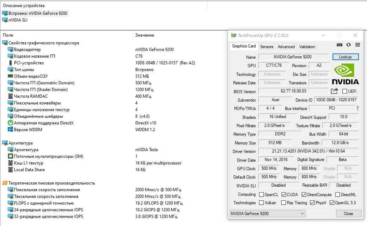Viewport: 367px width, 226px height.
Task: Click the GPU-Z Name field
Action: pyautogui.click(x=293, y=57)
